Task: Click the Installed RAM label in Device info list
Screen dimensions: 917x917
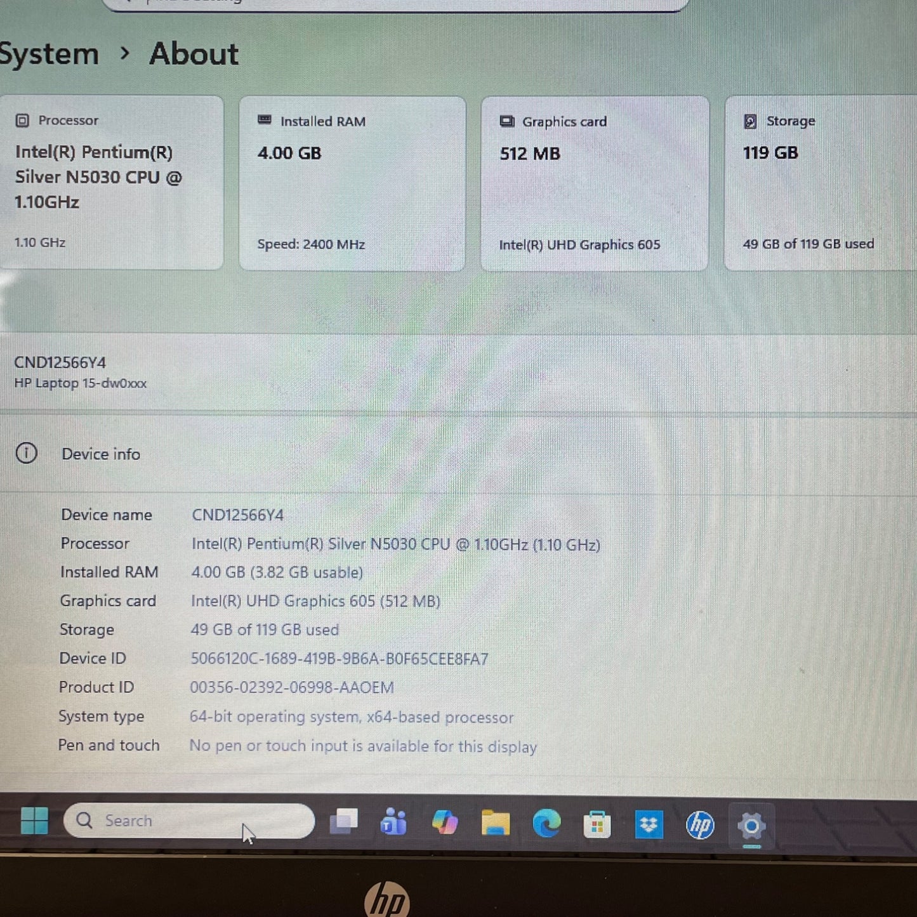Action: 109,572
